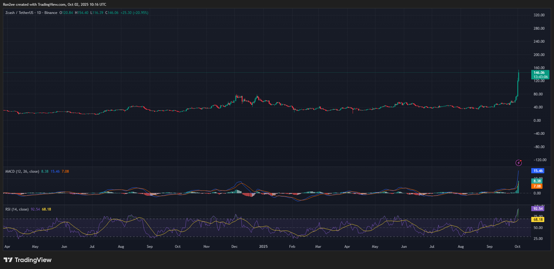Viewport: 554px width, 269px height.
Task: Click the purple lightning bolt event icon
Action: (519, 163)
